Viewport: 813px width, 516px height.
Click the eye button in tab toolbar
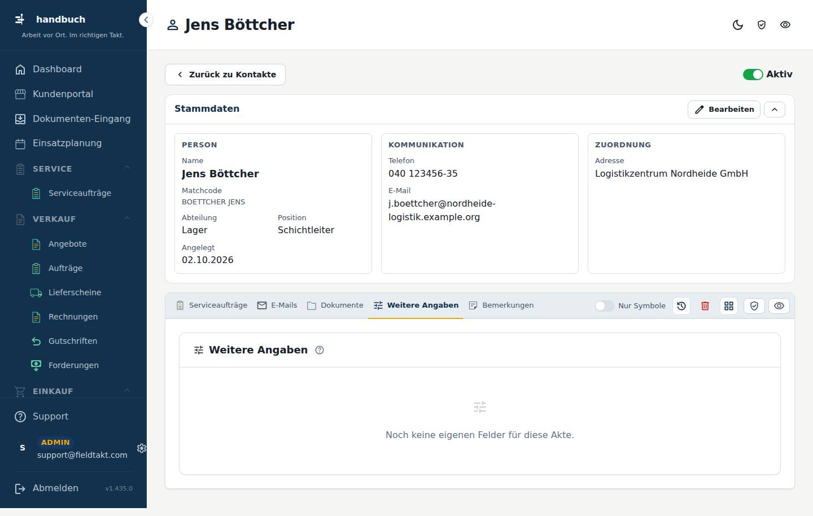[x=779, y=305]
